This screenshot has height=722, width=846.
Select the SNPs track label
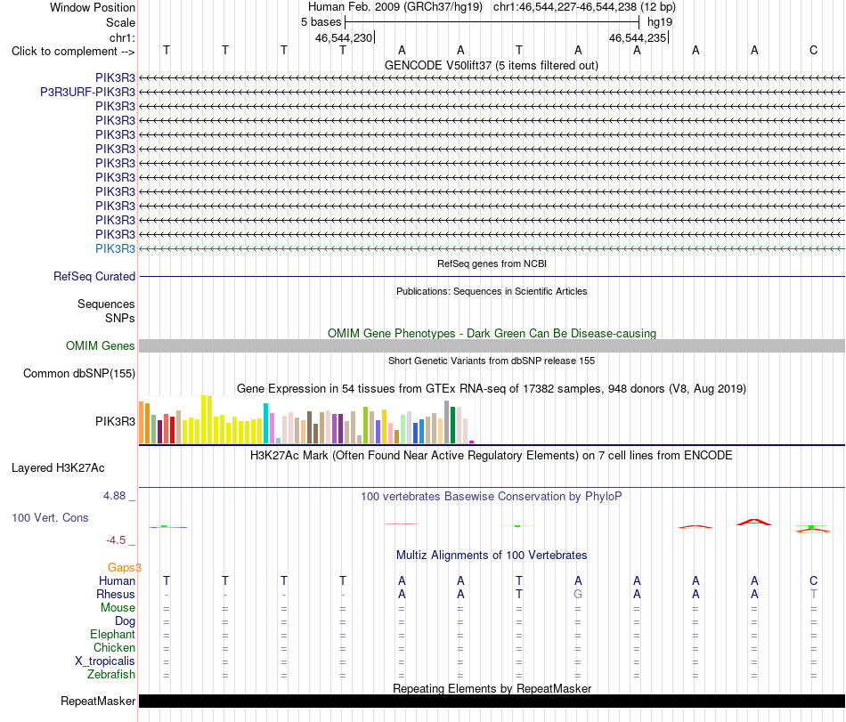(120, 318)
